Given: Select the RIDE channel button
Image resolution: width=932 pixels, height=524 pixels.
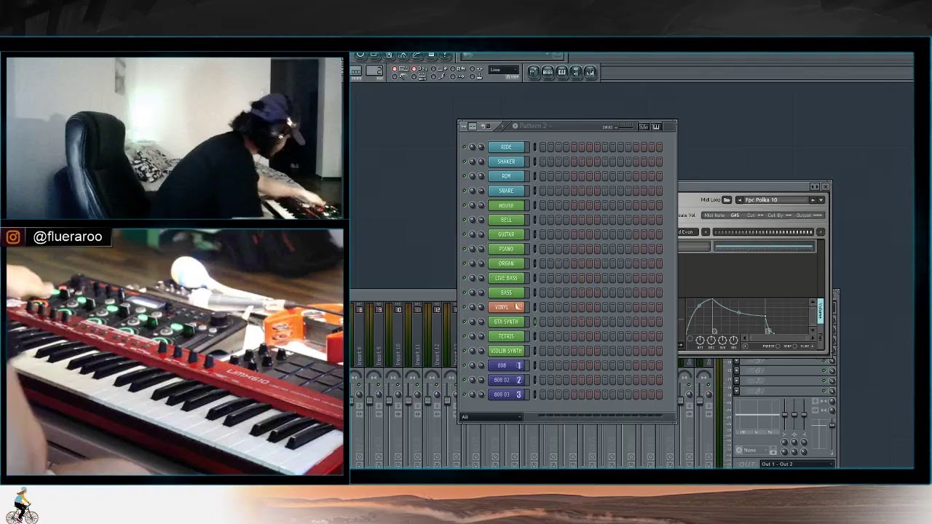Looking at the screenshot, I should 506,147.
